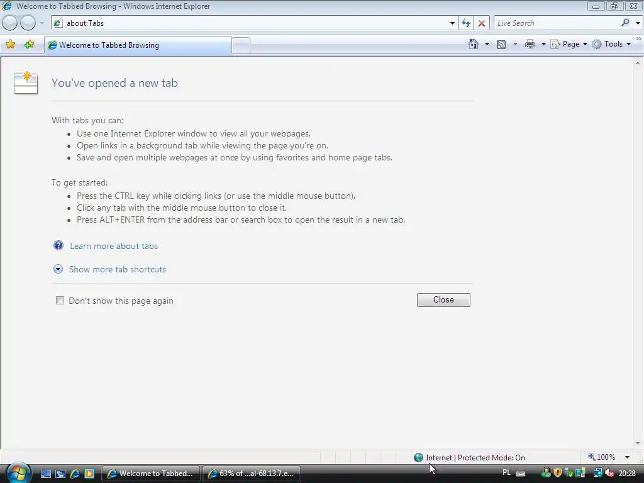Expand the Feeds dropdown arrow

pyautogui.click(x=515, y=44)
